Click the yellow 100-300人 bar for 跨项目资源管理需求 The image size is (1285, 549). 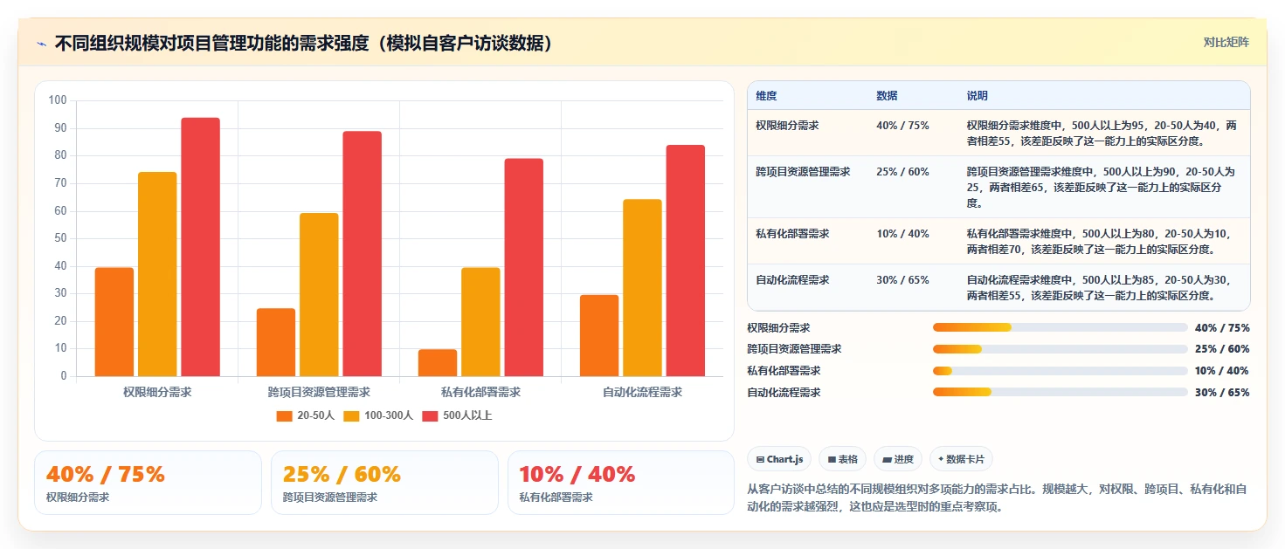[319, 295]
